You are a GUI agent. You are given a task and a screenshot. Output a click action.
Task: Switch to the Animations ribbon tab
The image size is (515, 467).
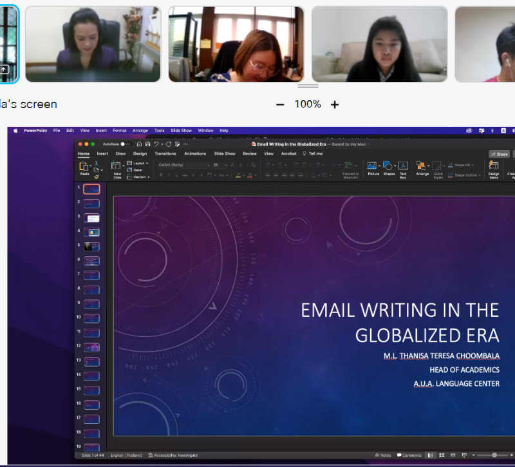pyautogui.click(x=195, y=153)
